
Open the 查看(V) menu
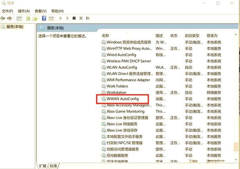point(41,11)
